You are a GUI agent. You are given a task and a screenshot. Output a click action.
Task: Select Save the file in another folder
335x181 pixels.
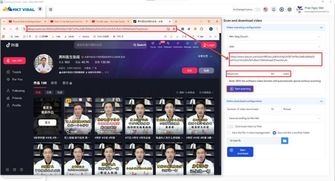274,133
